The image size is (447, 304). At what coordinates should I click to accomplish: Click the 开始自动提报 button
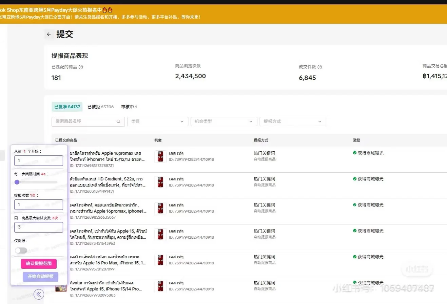[40, 277]
